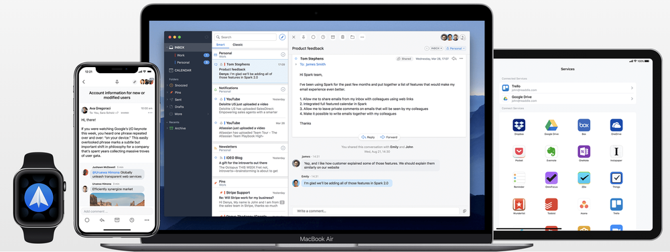
Task: Tap the pin icon in iPhone header
Action: [117, 82]
